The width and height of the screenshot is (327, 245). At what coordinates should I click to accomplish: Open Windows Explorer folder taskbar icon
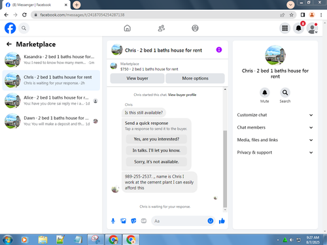[43, 240]
